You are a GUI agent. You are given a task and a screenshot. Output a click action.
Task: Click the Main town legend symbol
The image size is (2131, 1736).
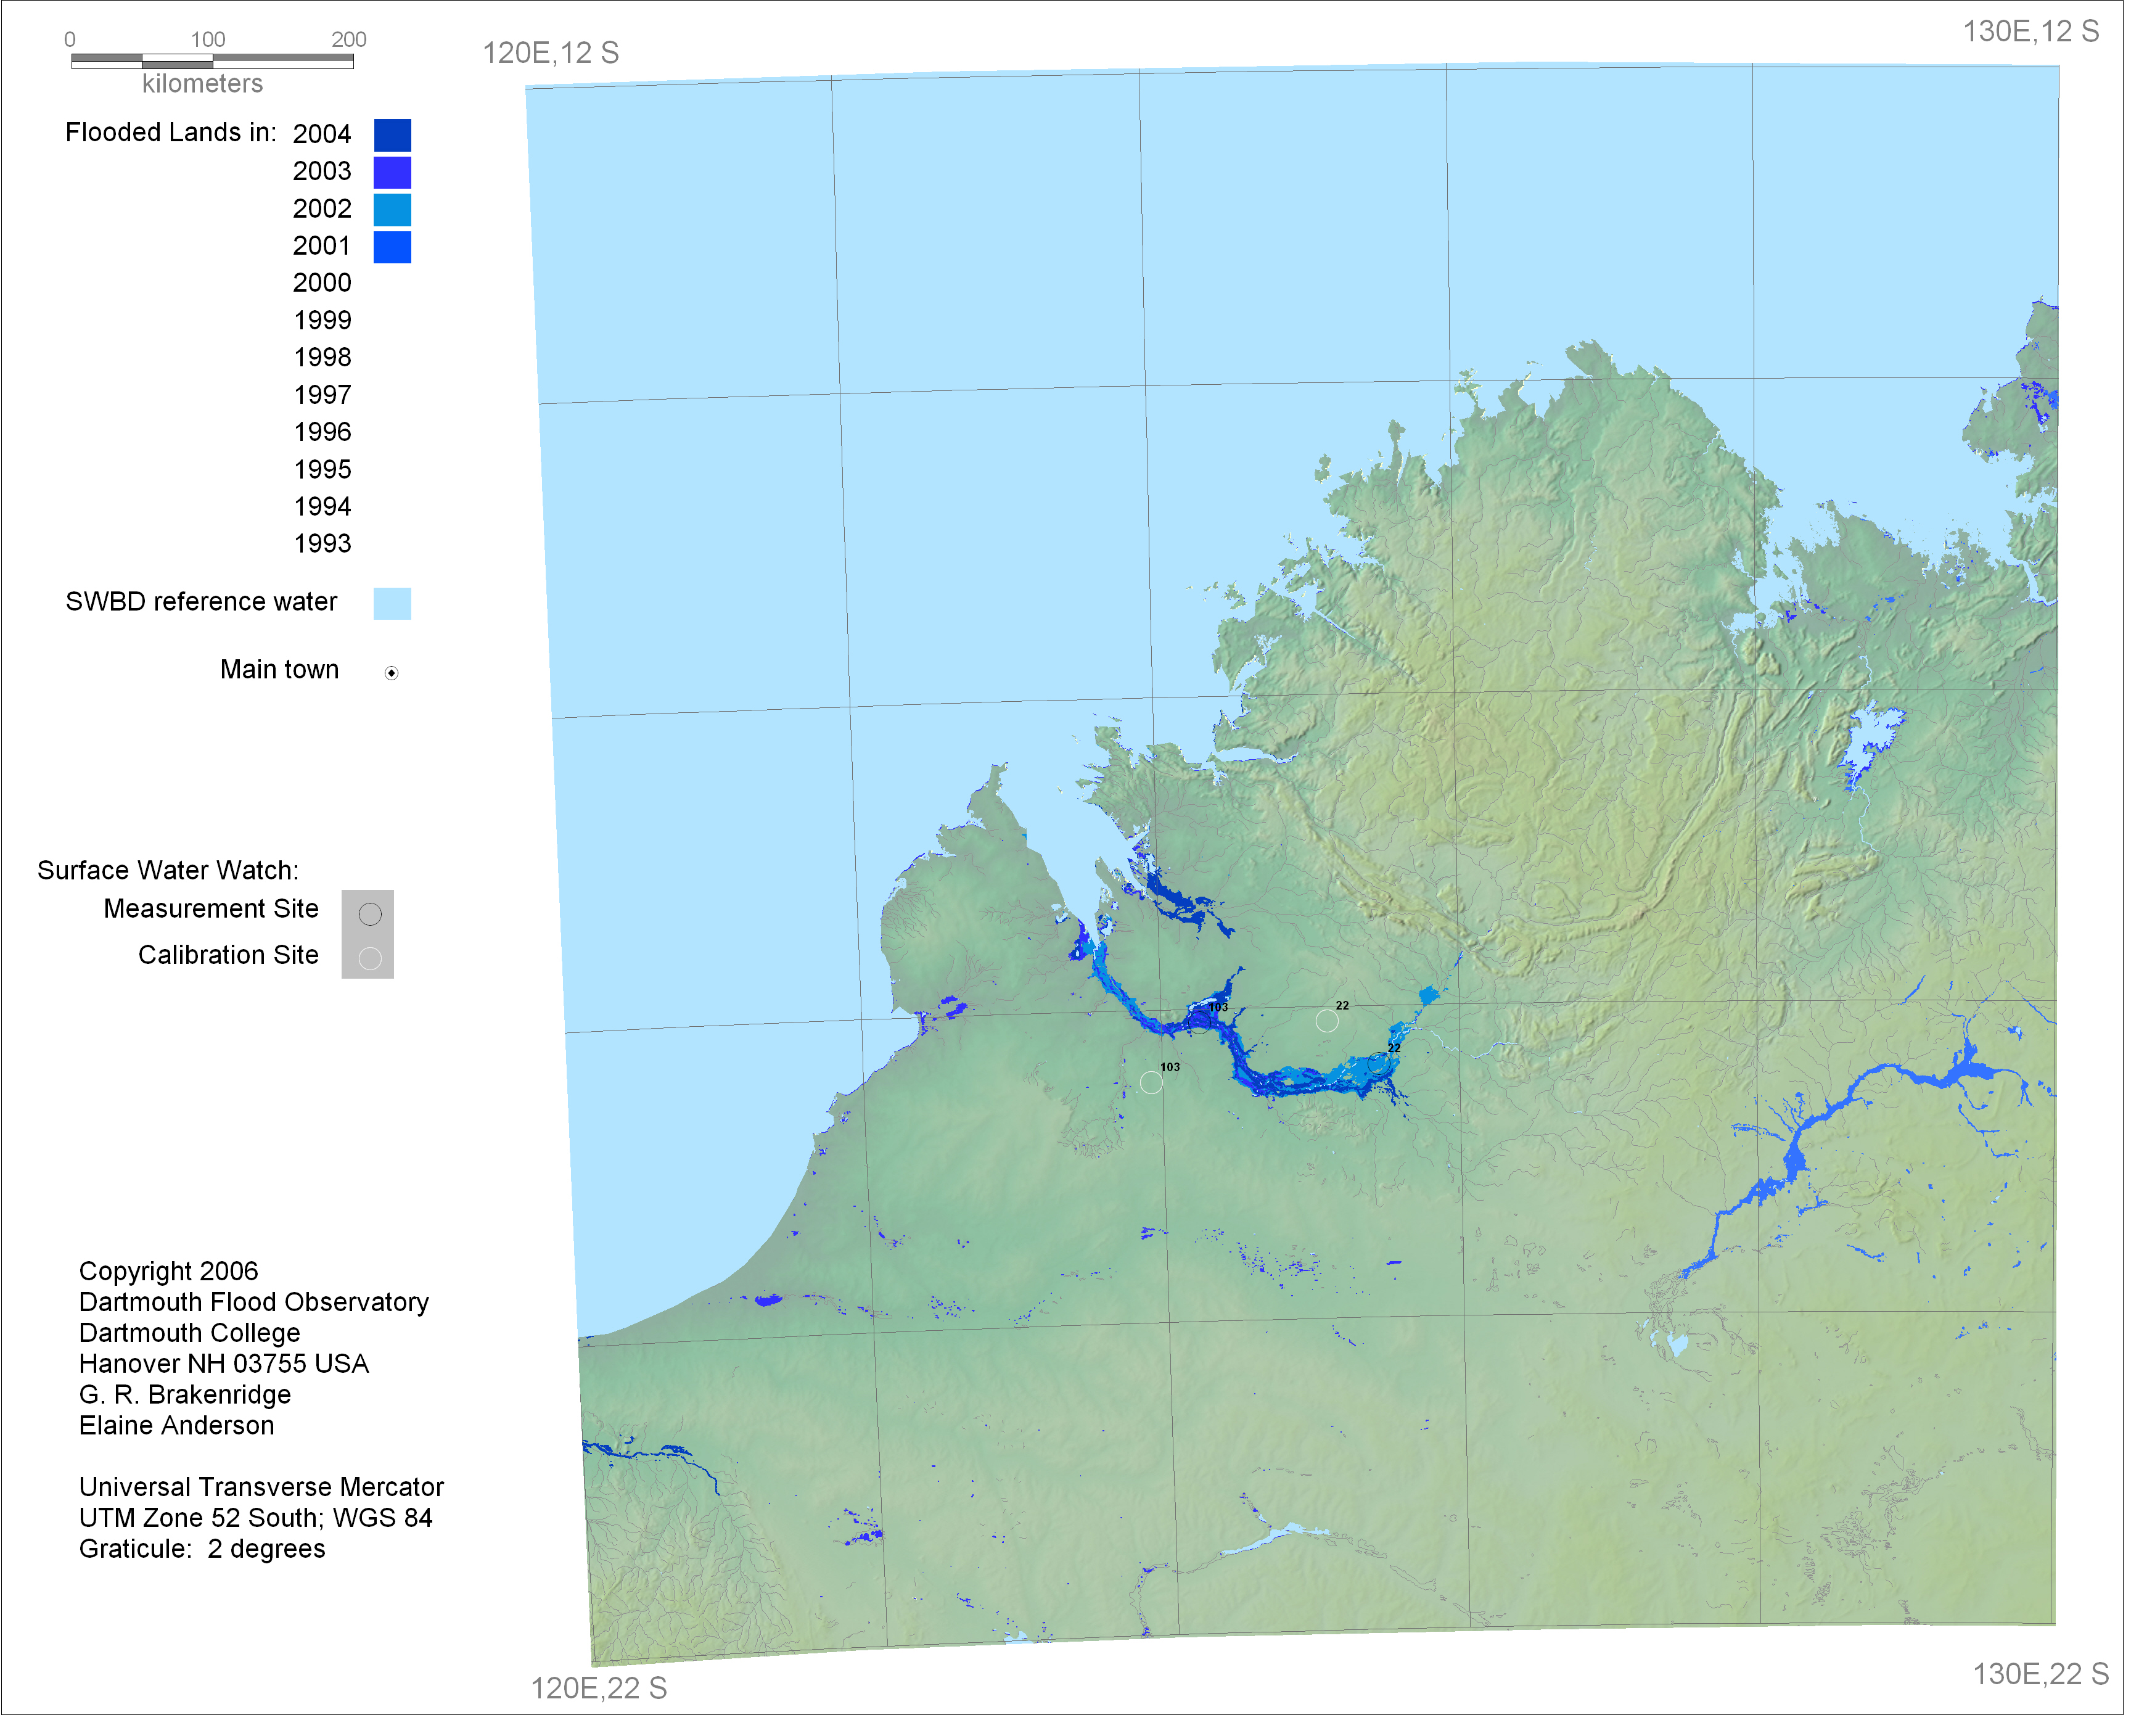tap(392, 673)
